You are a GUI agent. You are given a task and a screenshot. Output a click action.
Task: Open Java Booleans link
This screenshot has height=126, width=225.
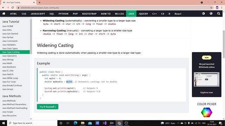pyautogui.click(x=9, y=67)
